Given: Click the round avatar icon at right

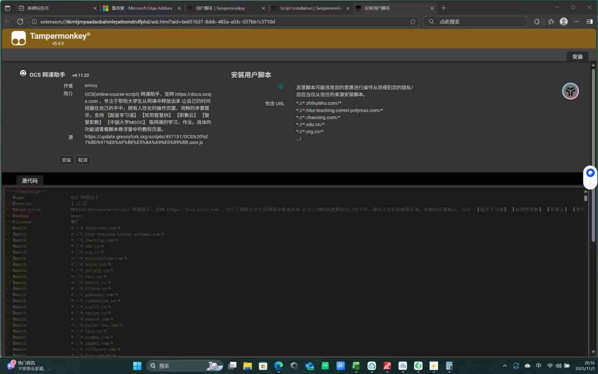Looking at the screenshot, I should 570,91.
